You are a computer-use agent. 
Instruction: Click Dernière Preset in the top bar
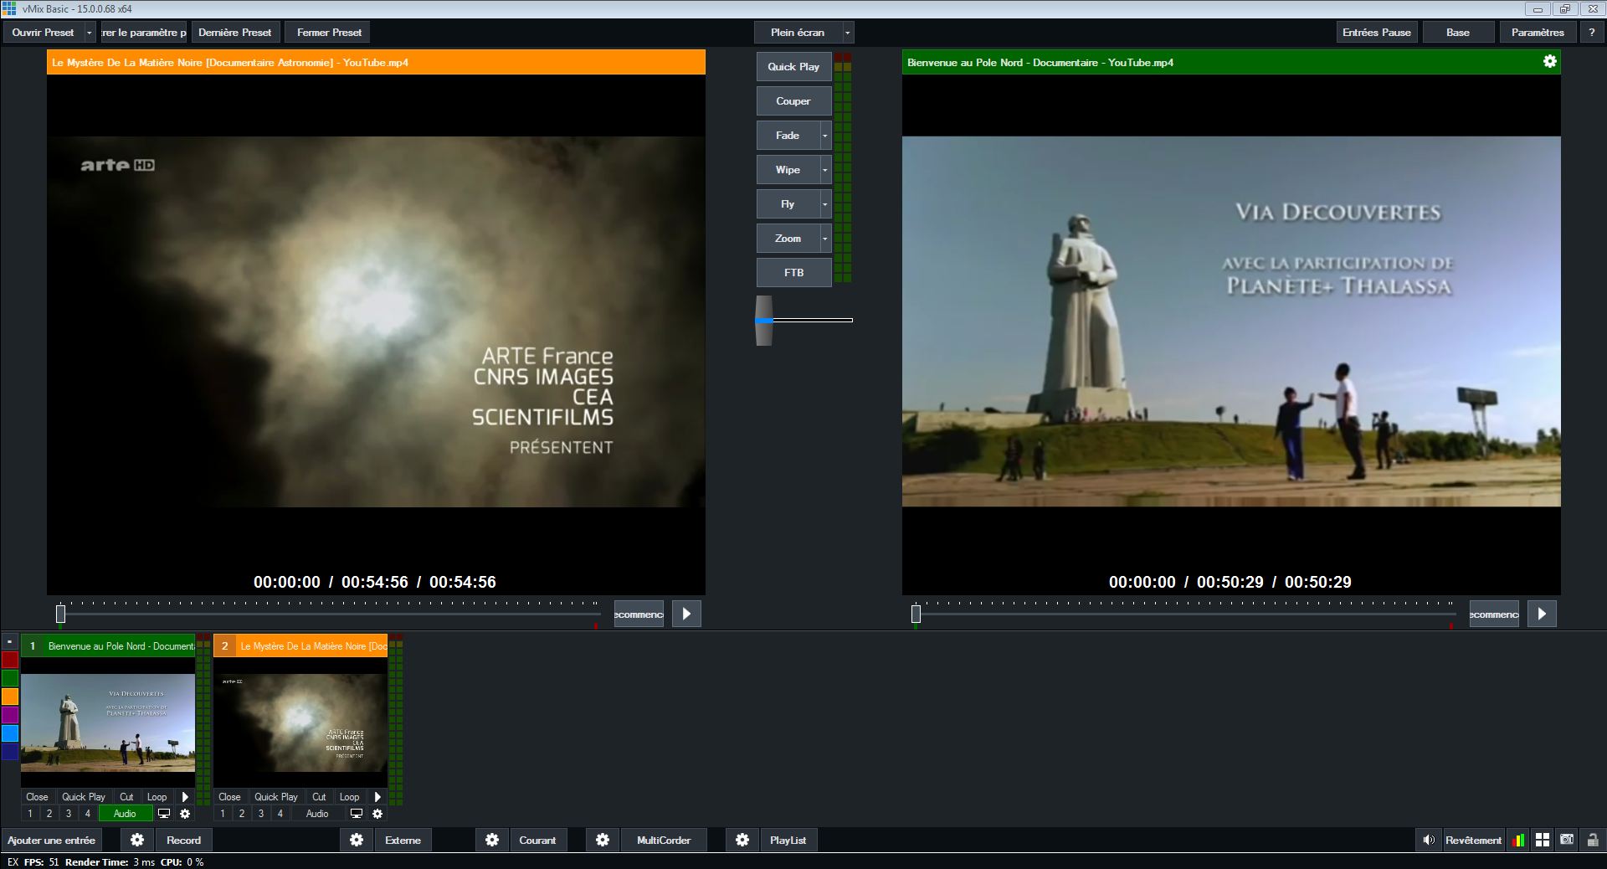tap(235, 33)
